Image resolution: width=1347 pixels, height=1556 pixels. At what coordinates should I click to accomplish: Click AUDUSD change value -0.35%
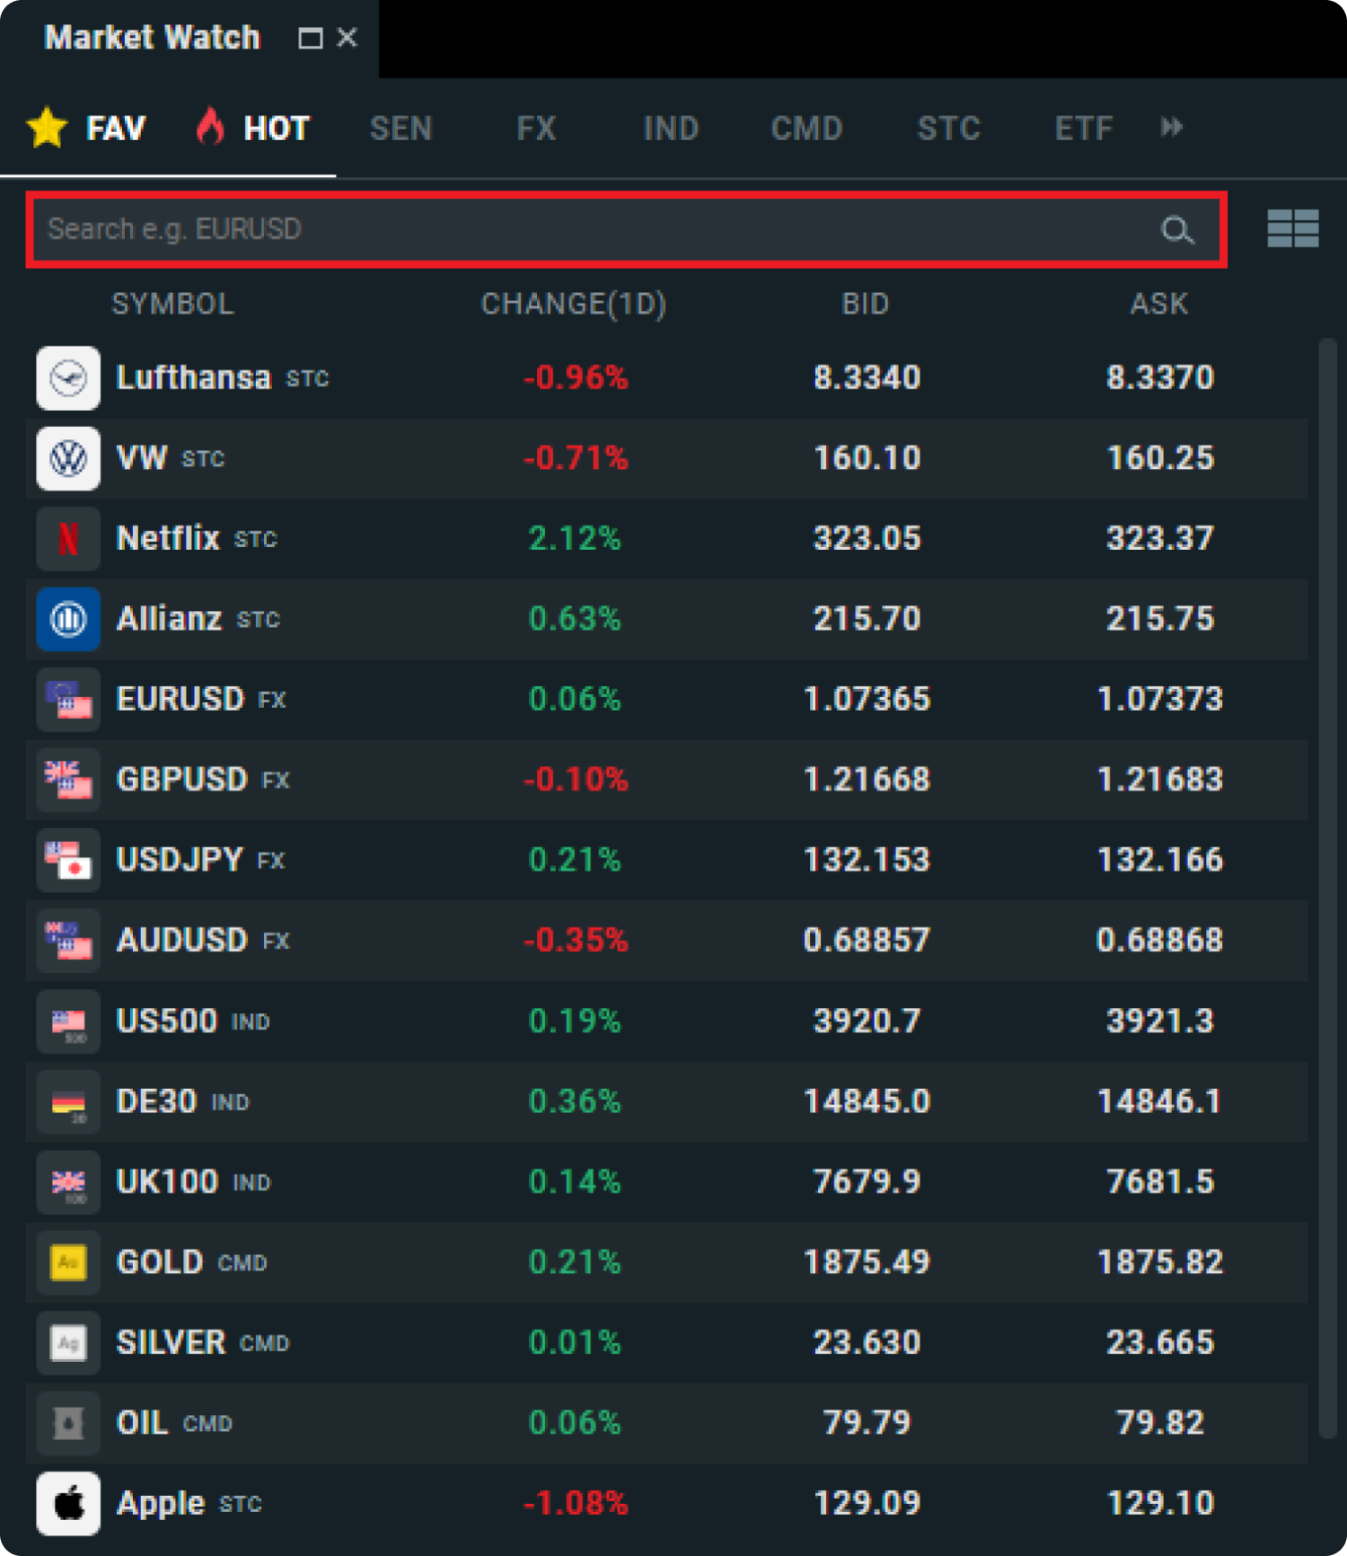[x=576, y=941]
